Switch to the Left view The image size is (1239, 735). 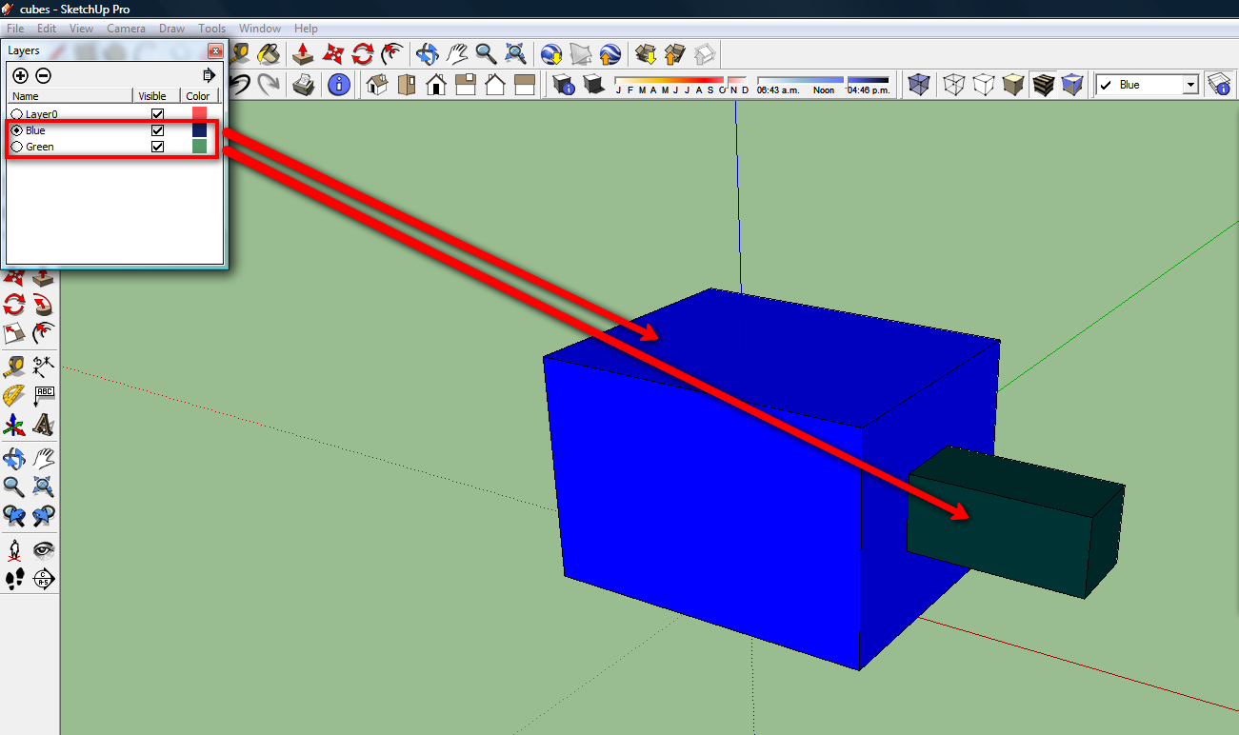pos(525,85)
